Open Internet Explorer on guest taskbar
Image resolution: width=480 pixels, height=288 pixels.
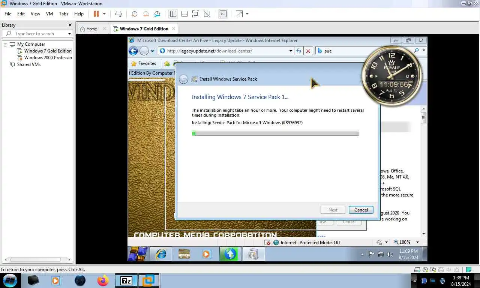tap(161, 254)
